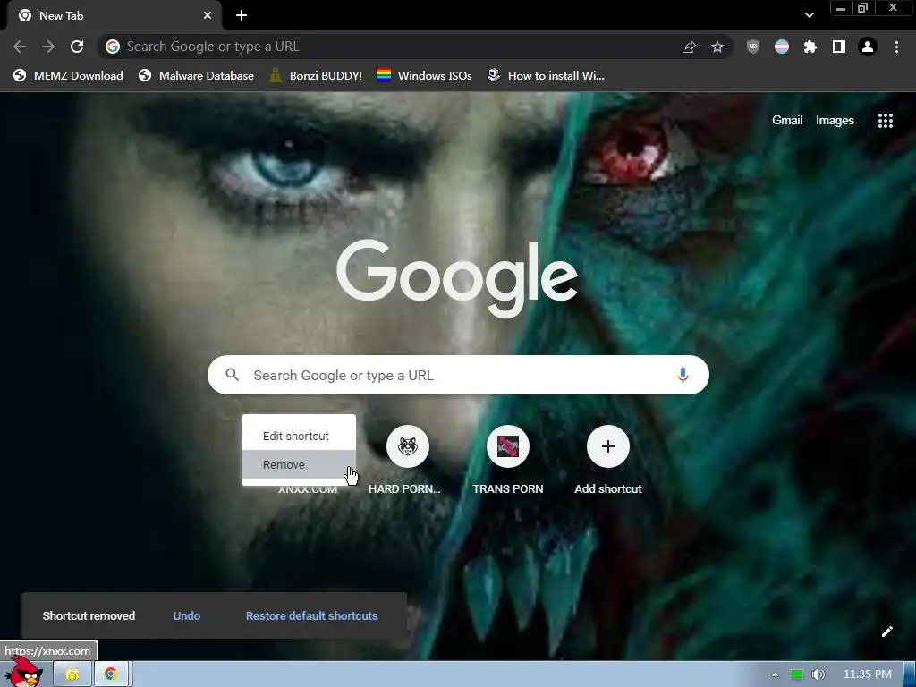Click the Google search box on page

pyautogui.click(x=458, y=375)
